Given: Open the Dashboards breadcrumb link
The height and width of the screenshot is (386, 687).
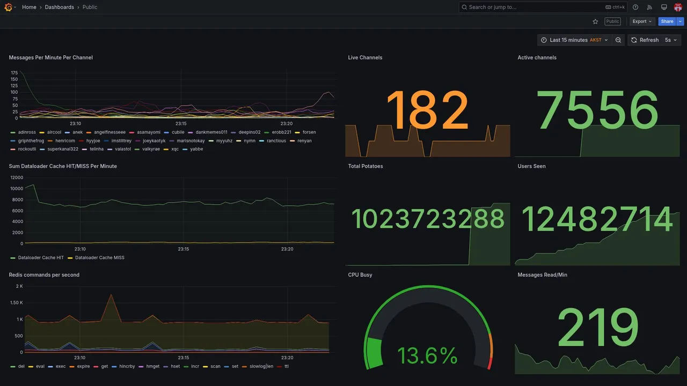Looking at the screenshot, I should pos(60,7).
